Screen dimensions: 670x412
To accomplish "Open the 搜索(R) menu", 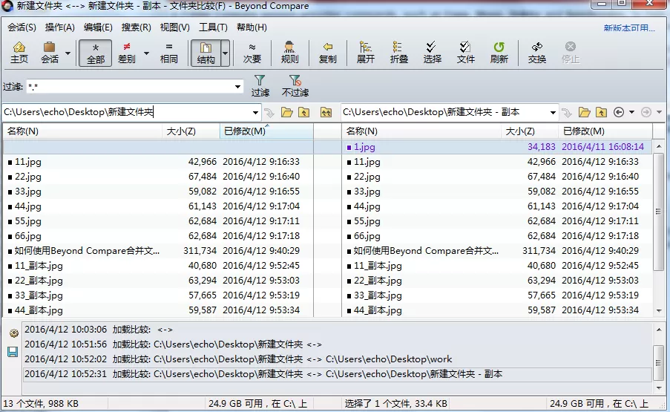I will (136, 27).
